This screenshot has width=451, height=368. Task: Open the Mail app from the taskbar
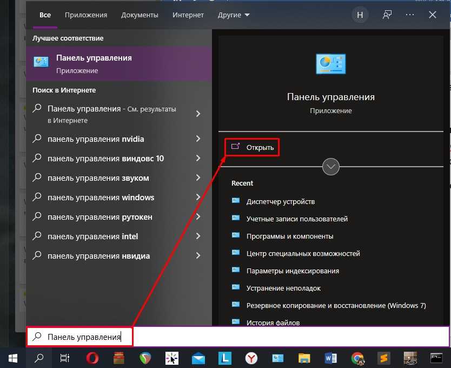(198, 358)
